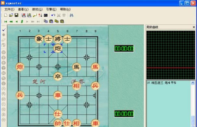
Task: Fast-forward moves with the gray double-right arrow
Action: pyautogui.click(x=33, y=21)
